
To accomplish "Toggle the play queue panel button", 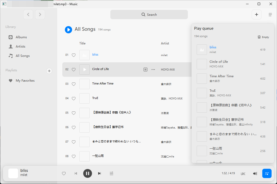I will tap(267, 173).
